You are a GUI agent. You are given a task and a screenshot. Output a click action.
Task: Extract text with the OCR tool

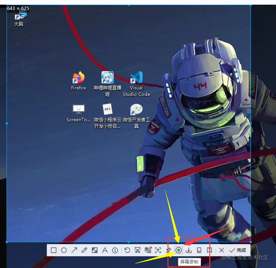158,250
